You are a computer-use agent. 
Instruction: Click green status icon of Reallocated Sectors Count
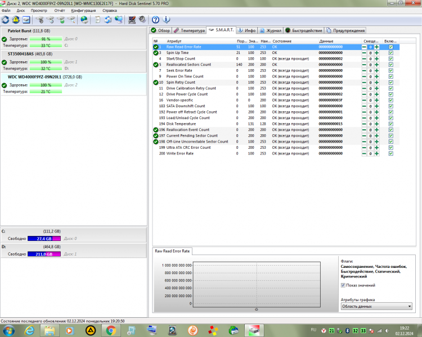[x=155, y=65]
